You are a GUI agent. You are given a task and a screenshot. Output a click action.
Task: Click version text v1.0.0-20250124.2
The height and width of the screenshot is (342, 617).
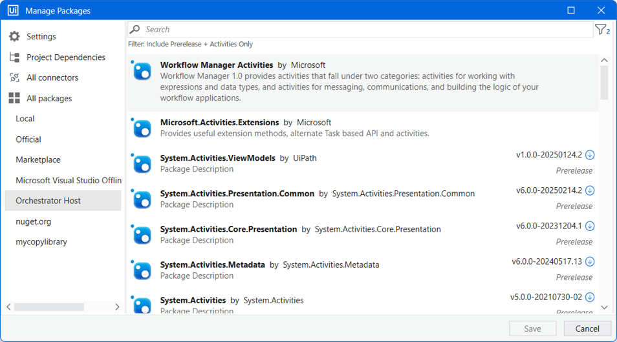(549, 155)
